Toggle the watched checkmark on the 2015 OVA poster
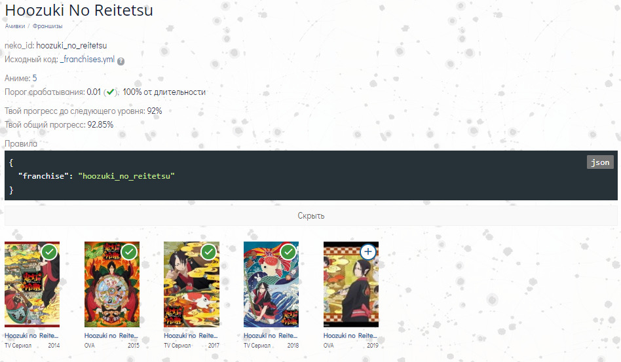This screenshot has height=362, width=621. tap(129, 252)
